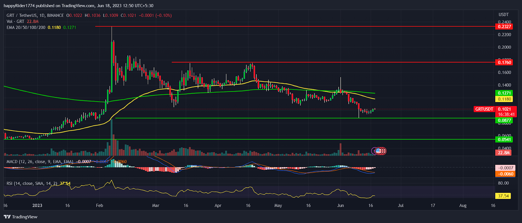Image resolution: width=522 pixels, height=223 pixels.
Task: Click the Feb label on time axis
Action: tap(100, 205)
